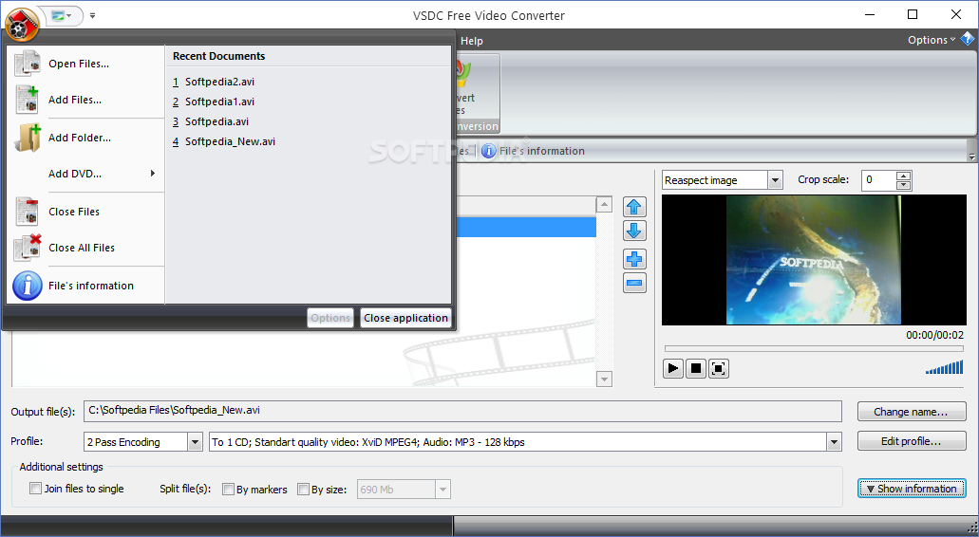Click the Output file(s) path field
979x537 pixels.
(x=462, y=411)
